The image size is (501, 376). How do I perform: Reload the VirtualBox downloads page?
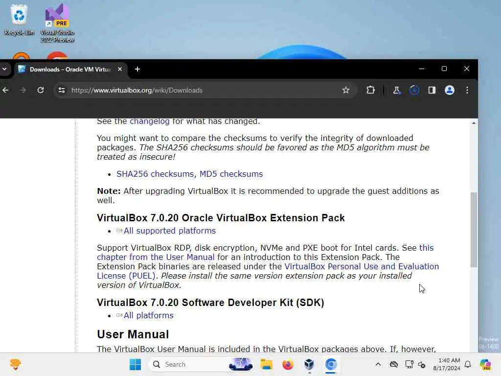(41, 90)
